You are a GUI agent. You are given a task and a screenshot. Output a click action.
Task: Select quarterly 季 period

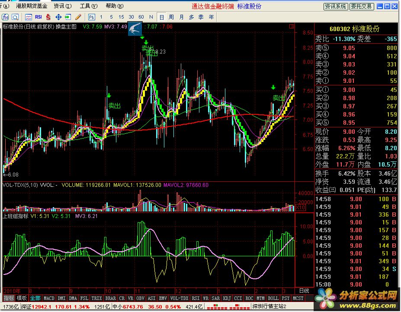(201, 17)
